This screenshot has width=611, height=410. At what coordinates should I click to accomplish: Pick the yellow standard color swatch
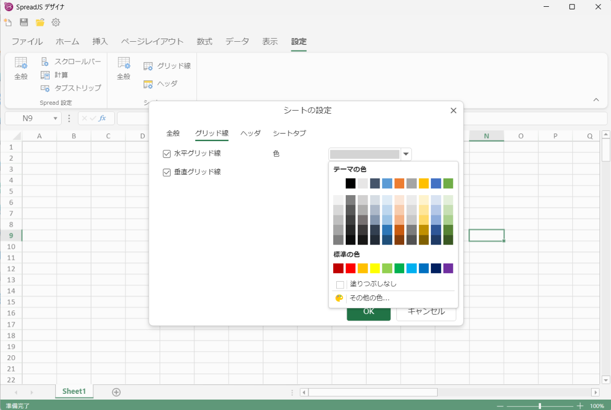point(375,268)
